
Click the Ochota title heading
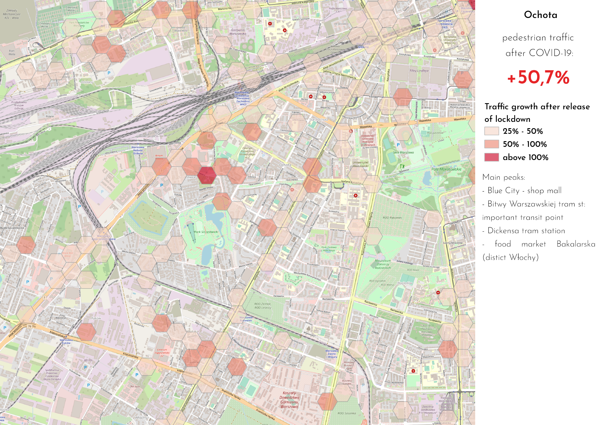pyautogui.click(x=540, y=15)
